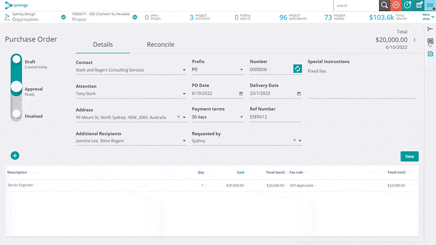Click the search magnifier icon
Viewport: 436px width, 245px height.
tap(385, 5)
